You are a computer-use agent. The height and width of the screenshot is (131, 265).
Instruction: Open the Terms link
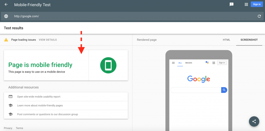point(19,128)
